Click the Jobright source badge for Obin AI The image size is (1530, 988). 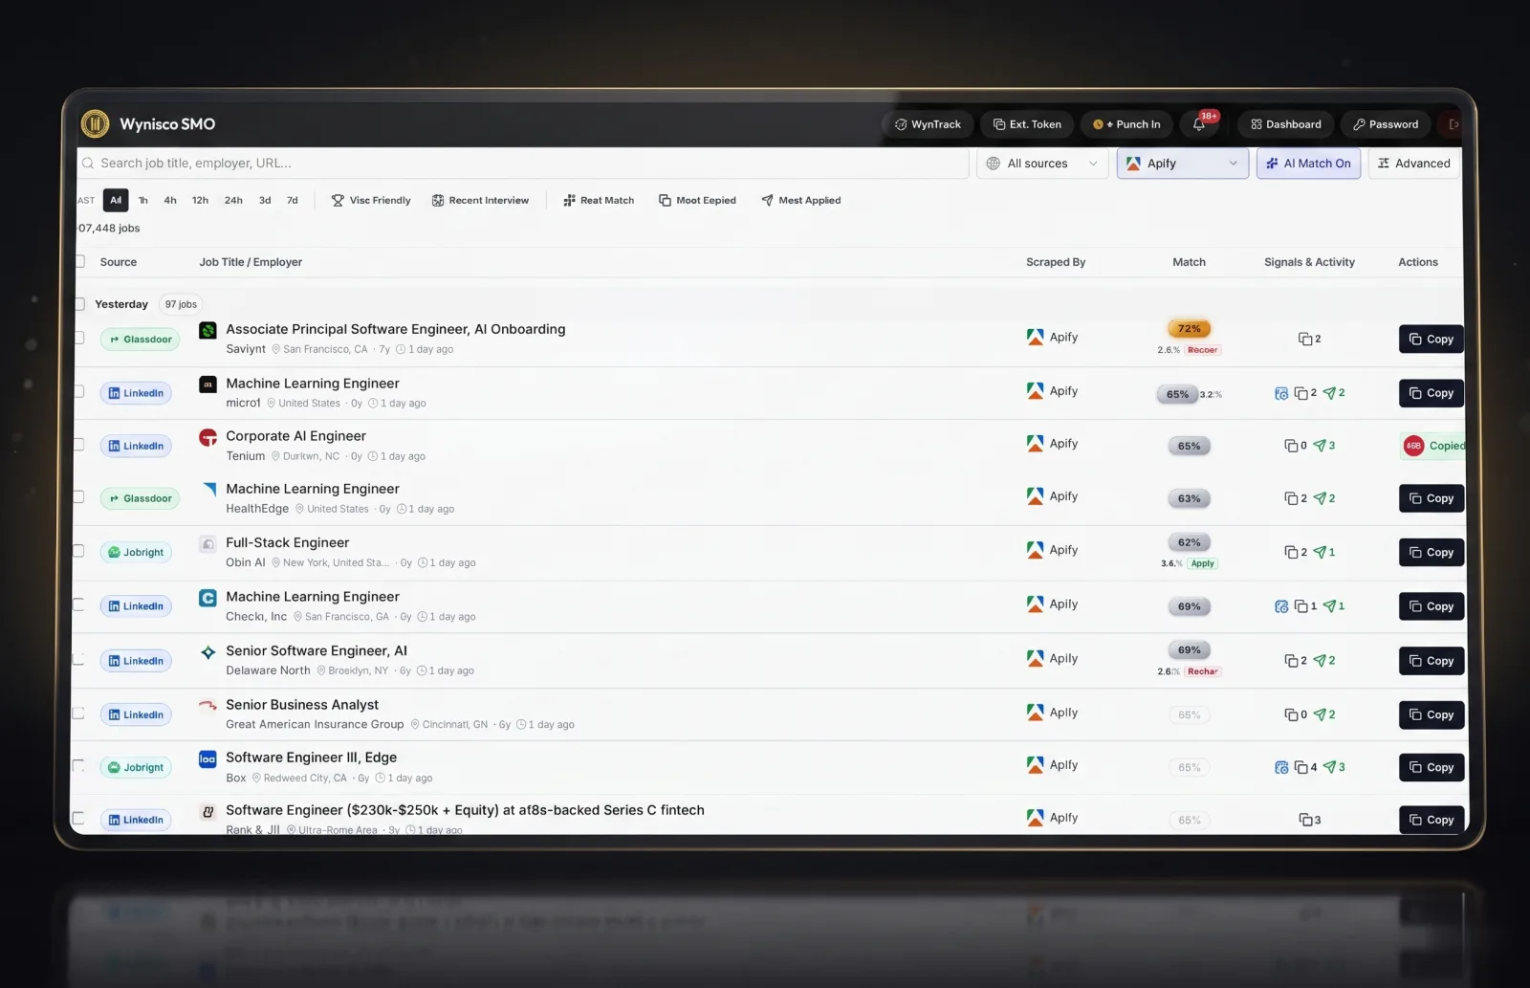pos(136,552)
